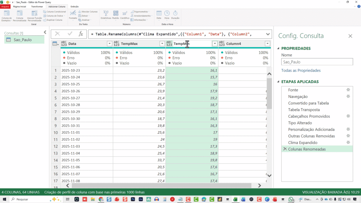The height and width of the screenshot is (203, 361).
Task: Open the Página Inicial tab
Action: tap(19, 6)
